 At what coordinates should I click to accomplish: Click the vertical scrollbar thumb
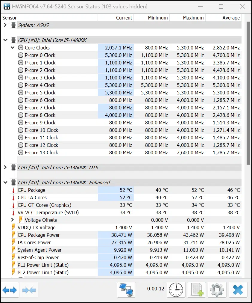[x=248, y=93]
